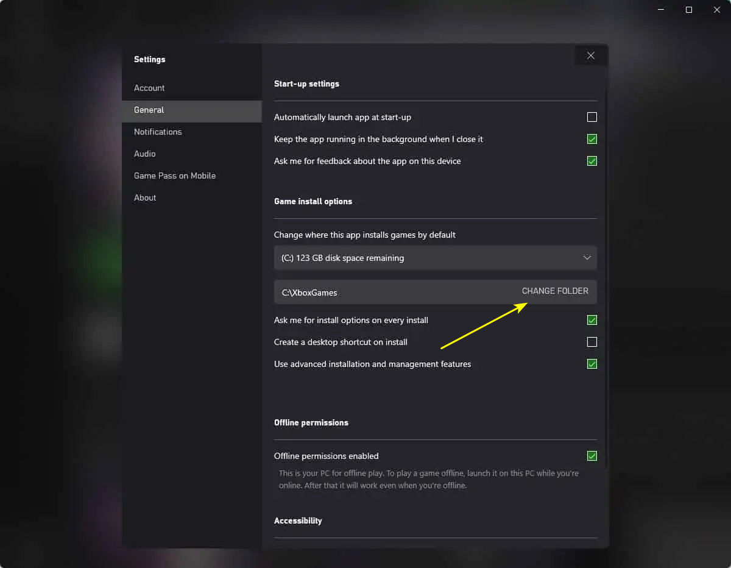Maximize the Xbox app window
Image resolution: width=731 pixels, height=568 pixels.
pyautogui.click(x=689, y=10)
